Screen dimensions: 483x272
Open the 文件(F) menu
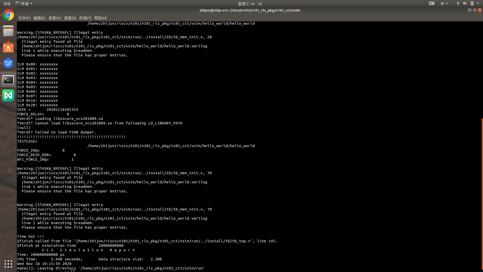[x=24, y=18]
